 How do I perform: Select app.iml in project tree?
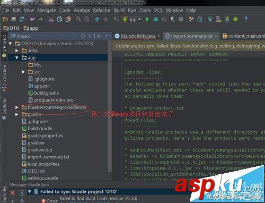tap(39, 86)
